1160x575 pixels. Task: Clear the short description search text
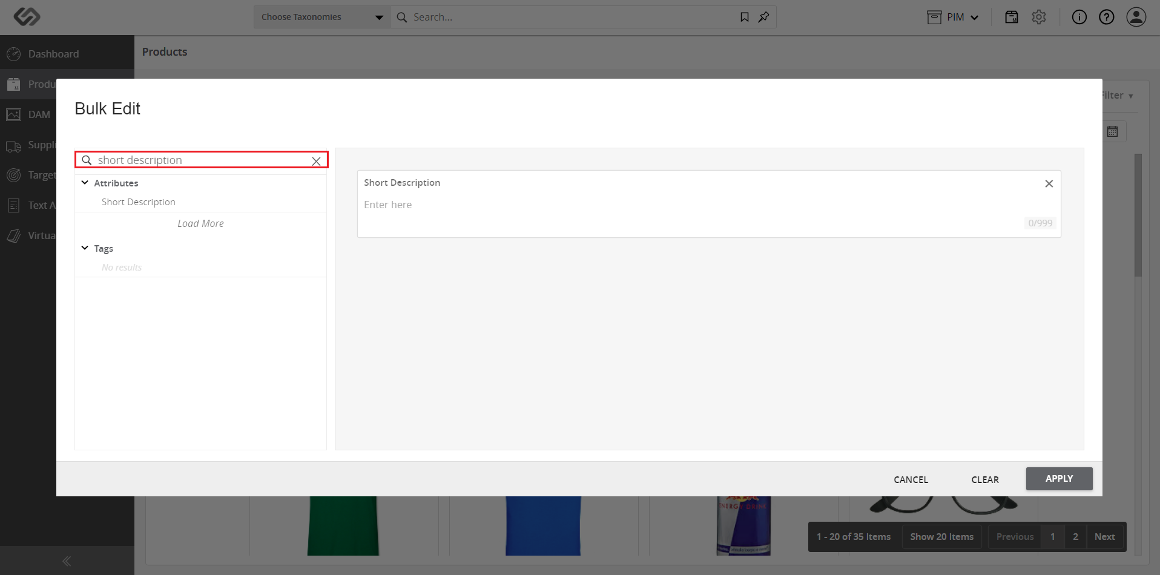[x=316, y=161]
